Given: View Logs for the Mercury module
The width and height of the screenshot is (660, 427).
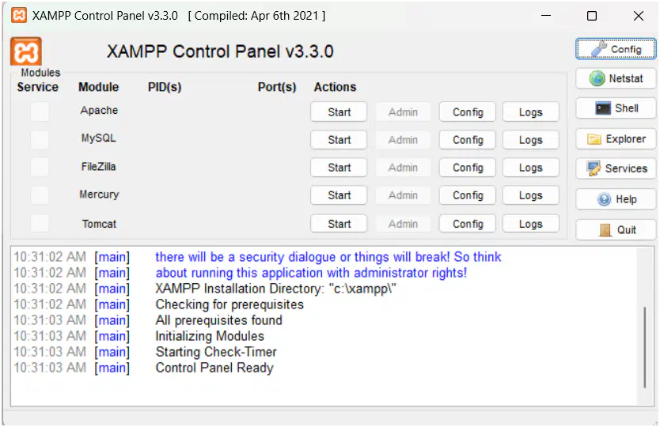Looking at the screenshot, I should [x=530, y=195].
